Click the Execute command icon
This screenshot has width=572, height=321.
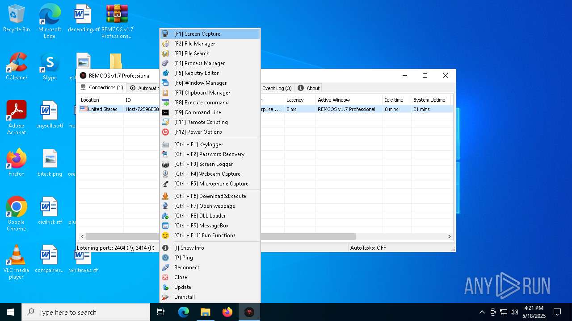tap(165, 103)
